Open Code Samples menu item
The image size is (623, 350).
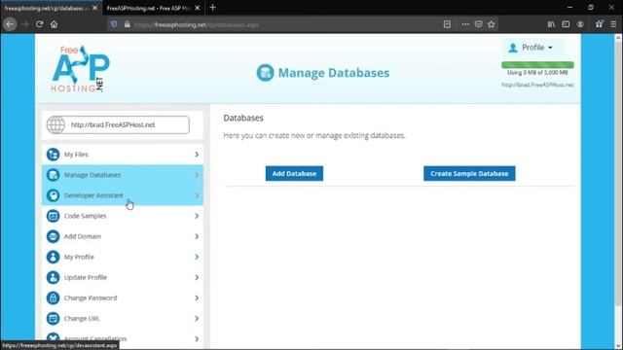point(123,216)
